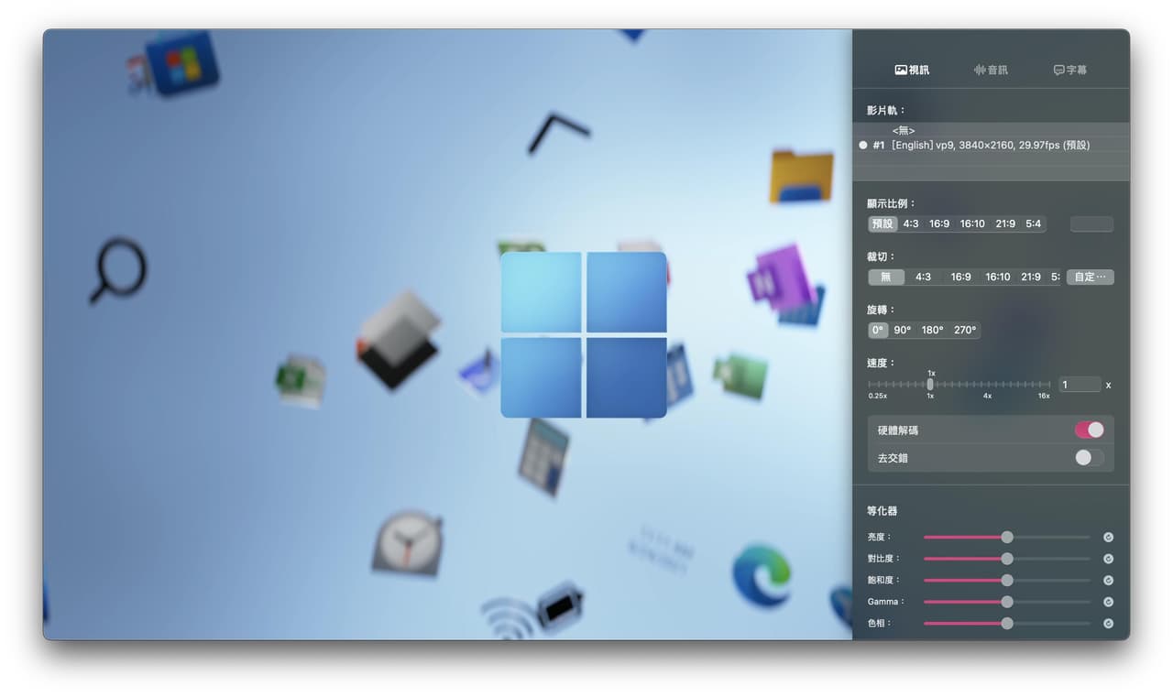Set 顯示比例 aspect ratio to 4:3

(911, 223)
